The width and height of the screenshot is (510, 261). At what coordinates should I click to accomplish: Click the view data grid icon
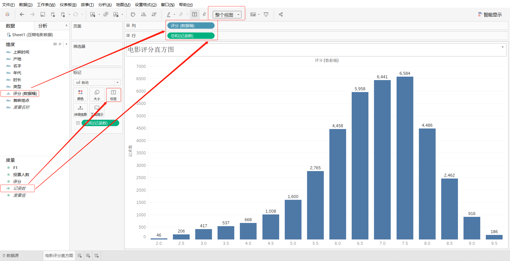pos(55,44)
